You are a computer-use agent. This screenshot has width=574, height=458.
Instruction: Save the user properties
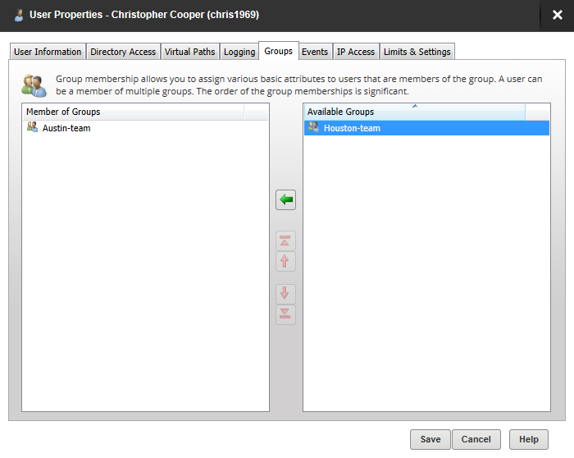click(x=430, y=439)
